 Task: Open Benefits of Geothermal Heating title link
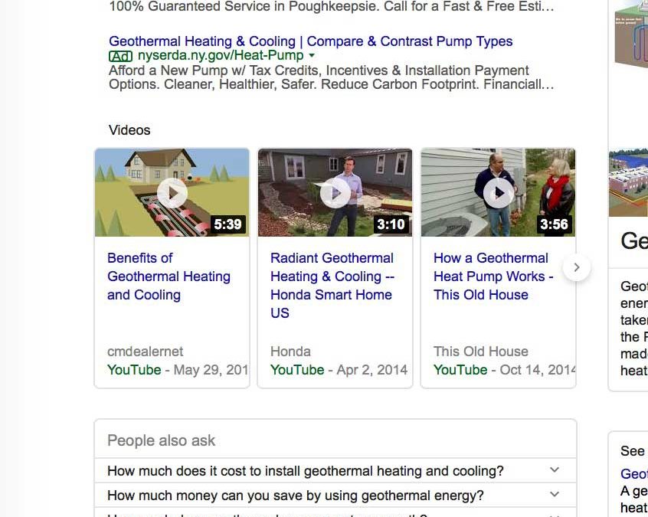tap(169, 276)
